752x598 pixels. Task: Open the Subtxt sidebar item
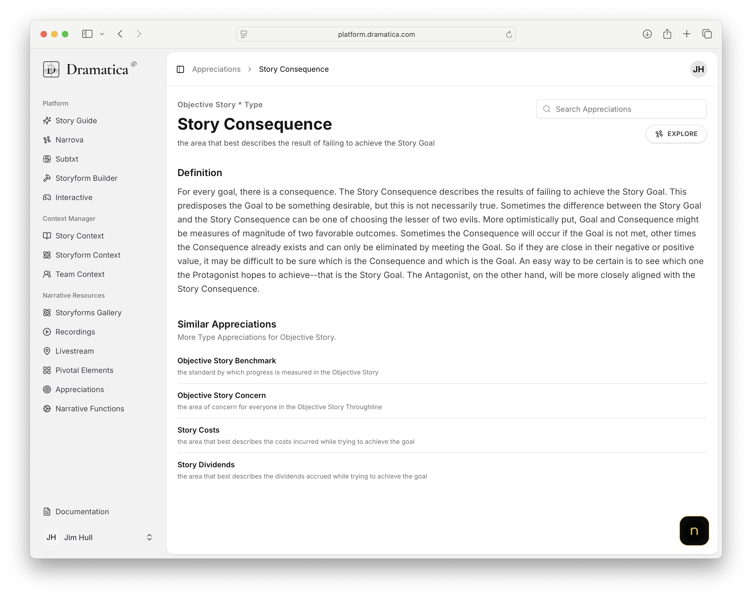tap(67, 159)
